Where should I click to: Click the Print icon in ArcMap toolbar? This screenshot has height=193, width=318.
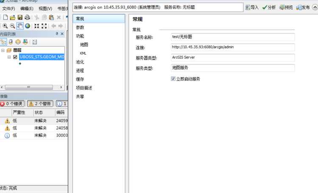coord(27,17)
